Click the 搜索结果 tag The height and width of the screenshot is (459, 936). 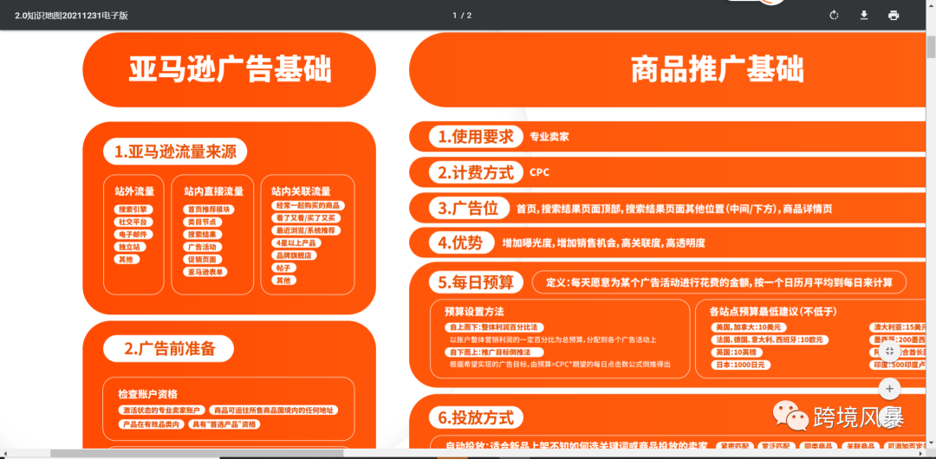(202, 235)
